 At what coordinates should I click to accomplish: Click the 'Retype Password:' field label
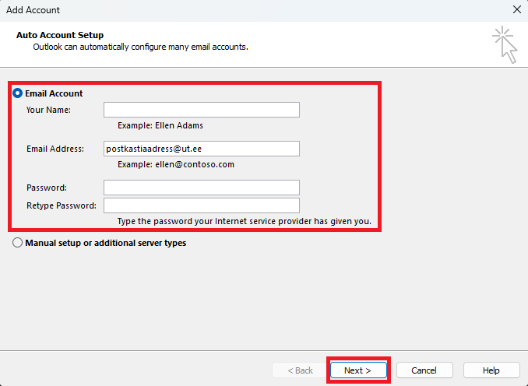coord(62,205)
